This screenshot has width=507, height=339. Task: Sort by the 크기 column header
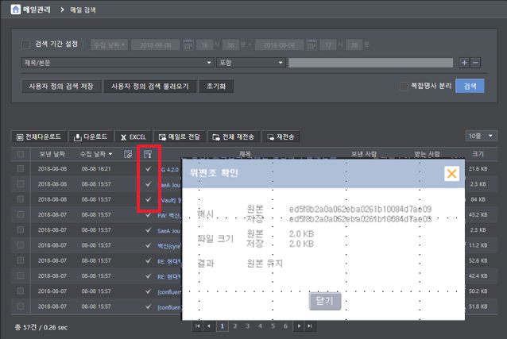[478, 154]
